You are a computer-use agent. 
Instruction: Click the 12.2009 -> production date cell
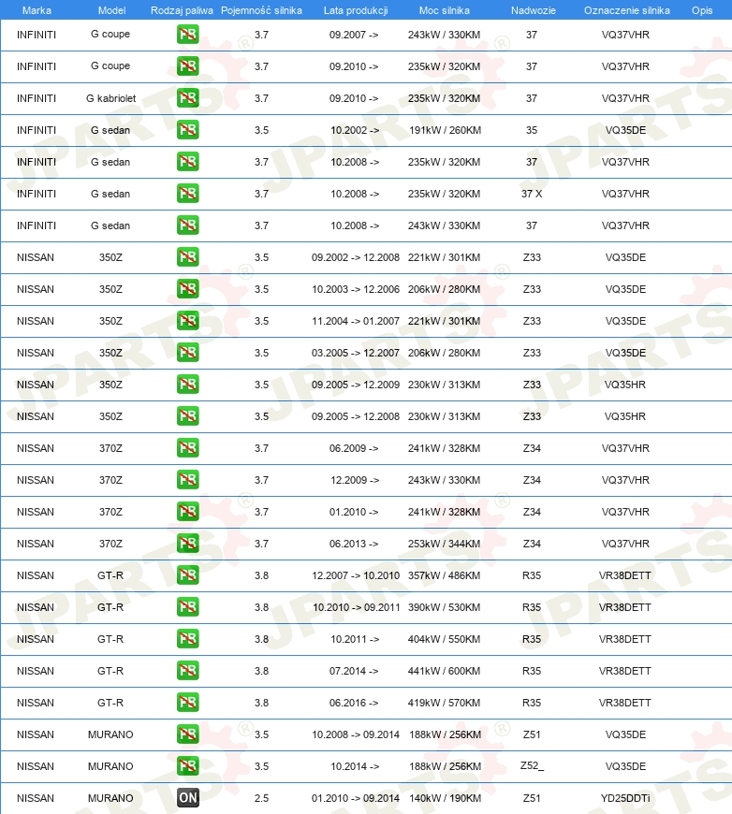(x=355, y=480)
